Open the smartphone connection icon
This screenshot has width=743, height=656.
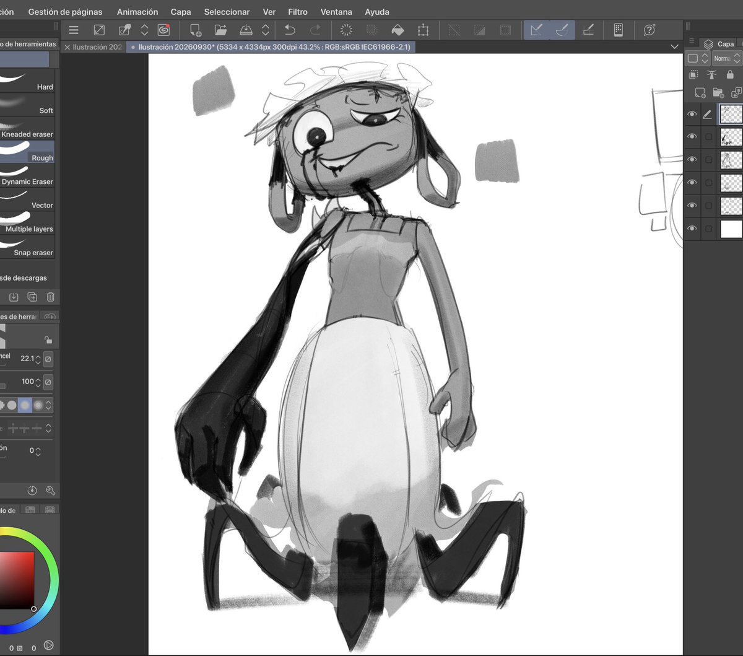[618, 30]
